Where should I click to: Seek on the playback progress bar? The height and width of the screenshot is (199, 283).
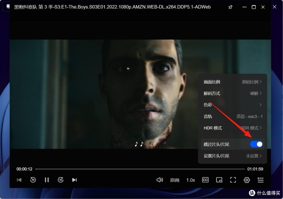(x=140, y=169)
